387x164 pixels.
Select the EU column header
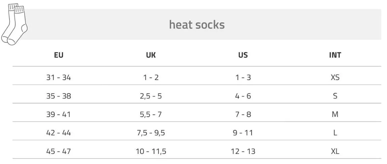click(x=59, y=55)
